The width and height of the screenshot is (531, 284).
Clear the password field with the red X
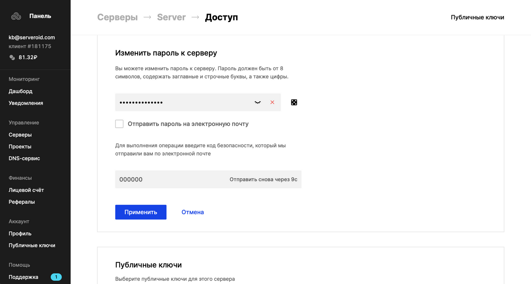pyautogui.click(x=272, y=102)
